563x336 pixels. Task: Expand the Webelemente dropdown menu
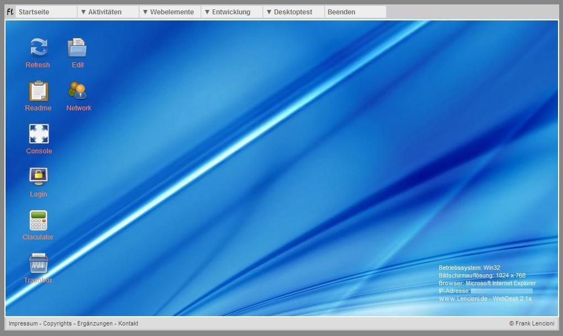pos(170,12)
